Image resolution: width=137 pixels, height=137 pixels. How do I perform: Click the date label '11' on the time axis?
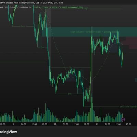pos(97,124)
